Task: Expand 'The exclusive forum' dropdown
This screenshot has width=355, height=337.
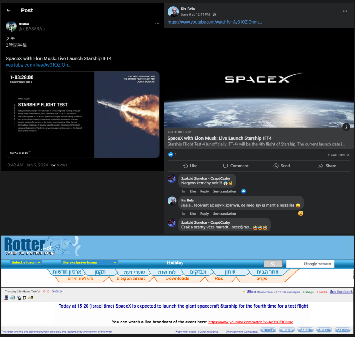Action: pos(89,262)
